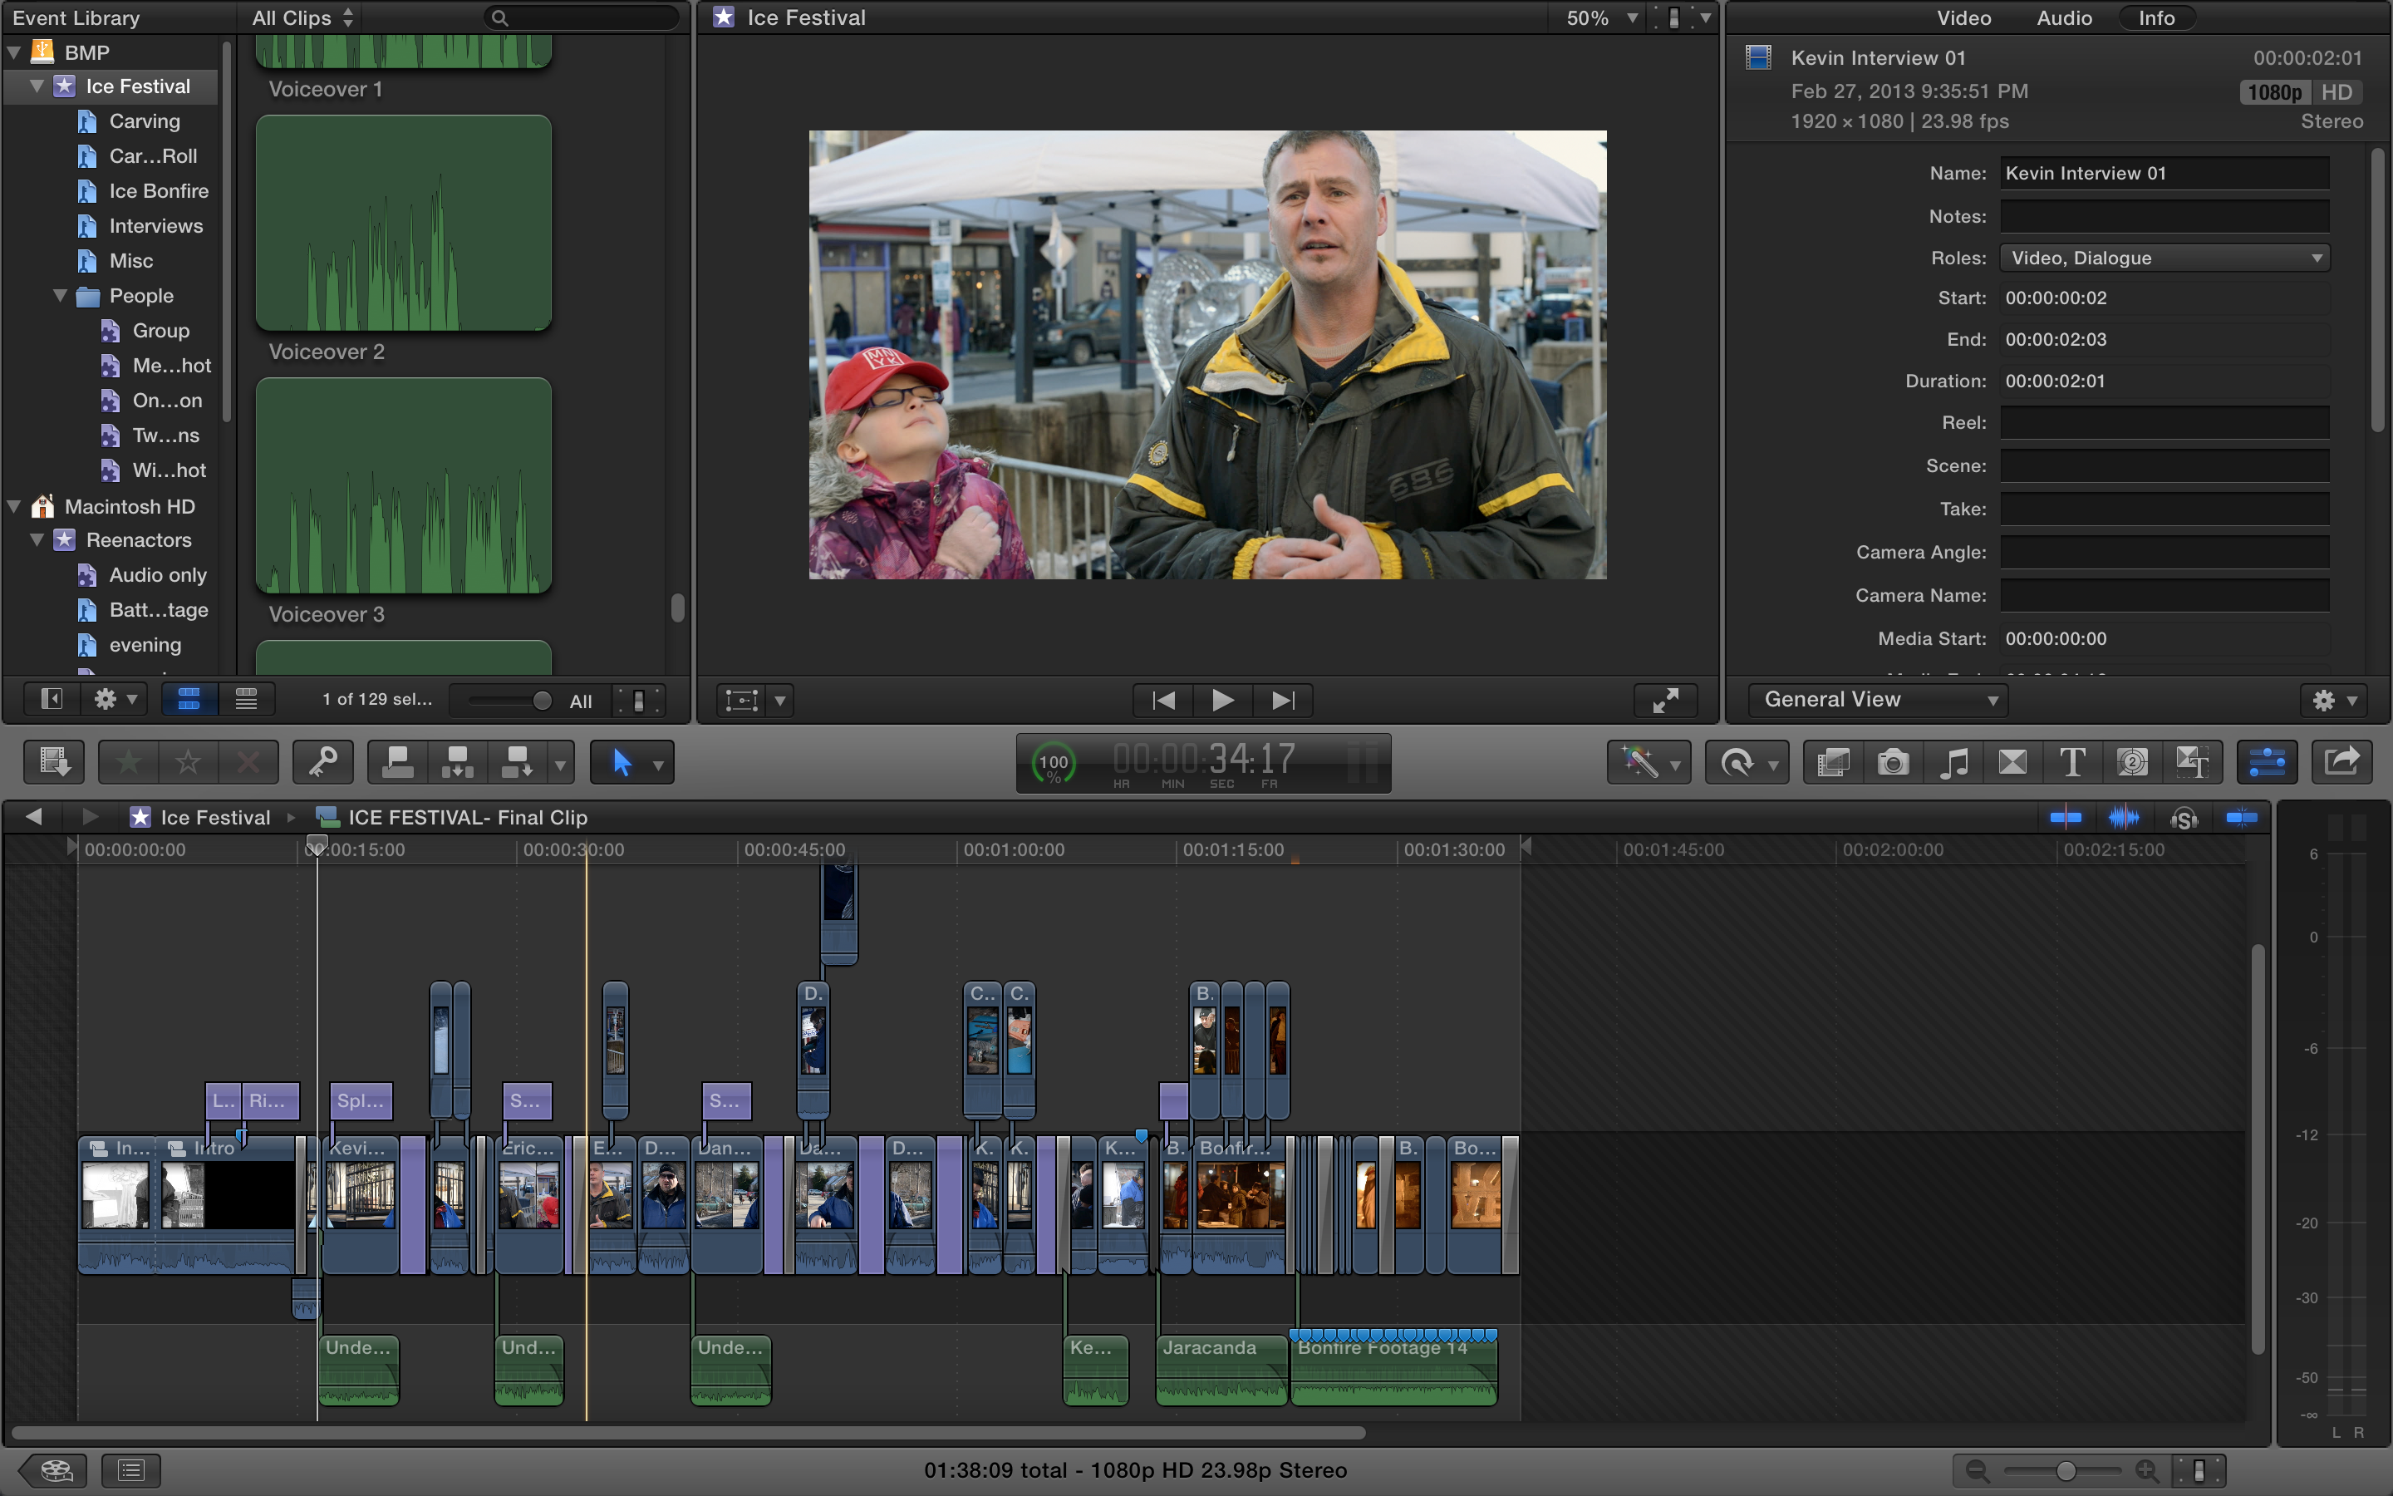The image size is (2393, 1496).
Task: Switch to the Audio inspector tab
Action: [2064, 17]
